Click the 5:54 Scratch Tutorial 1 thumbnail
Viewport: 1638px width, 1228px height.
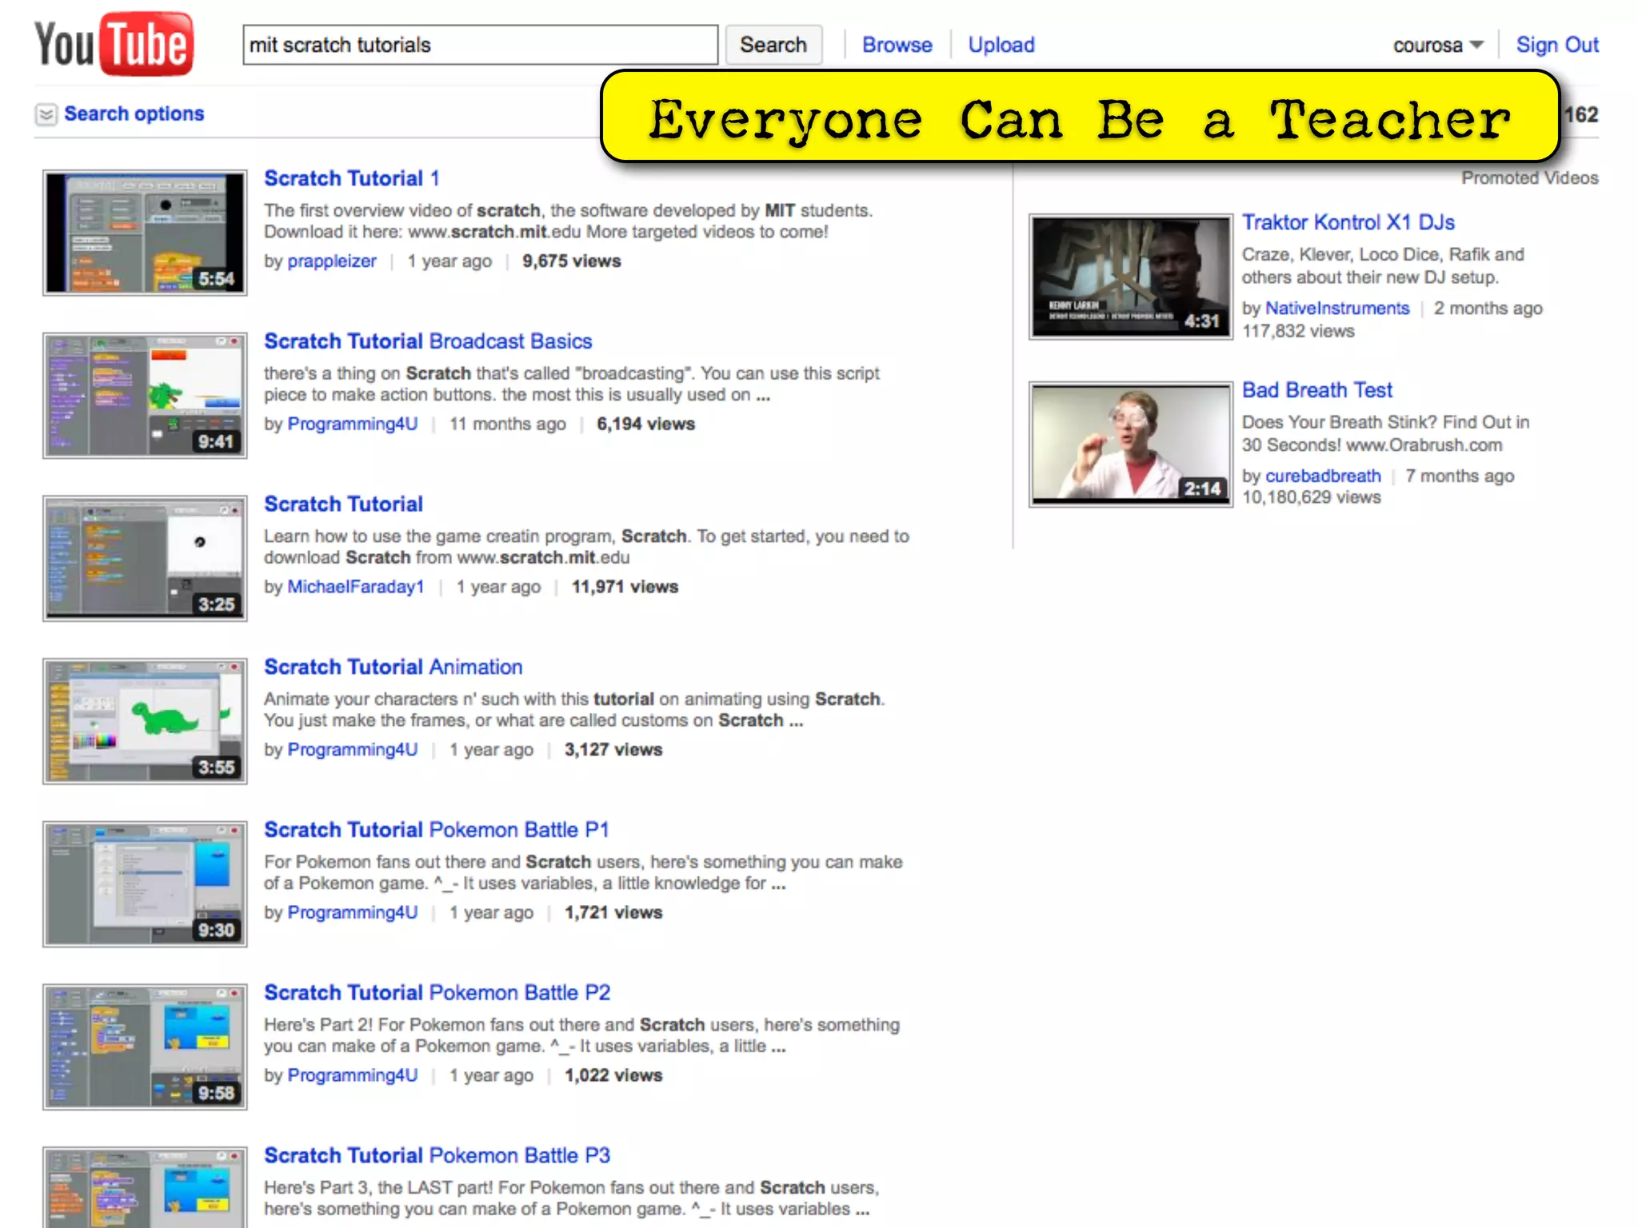tap(145, 233)
